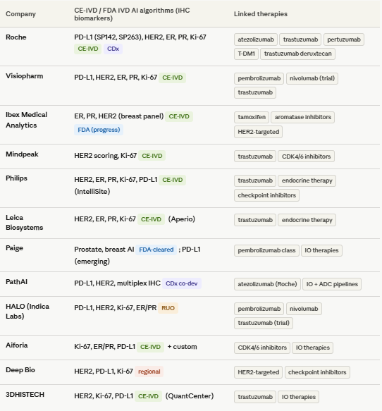Click the tamoxifen therapy tag
The height and width of the screenshot is (411, 382).
(x=252, y=117)
